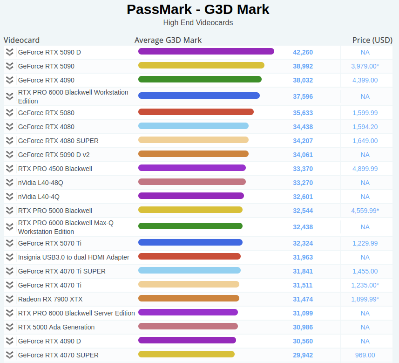Click the light blue bar for GeForce RTX 4080

pyautogui.click(x=193, y=126)
